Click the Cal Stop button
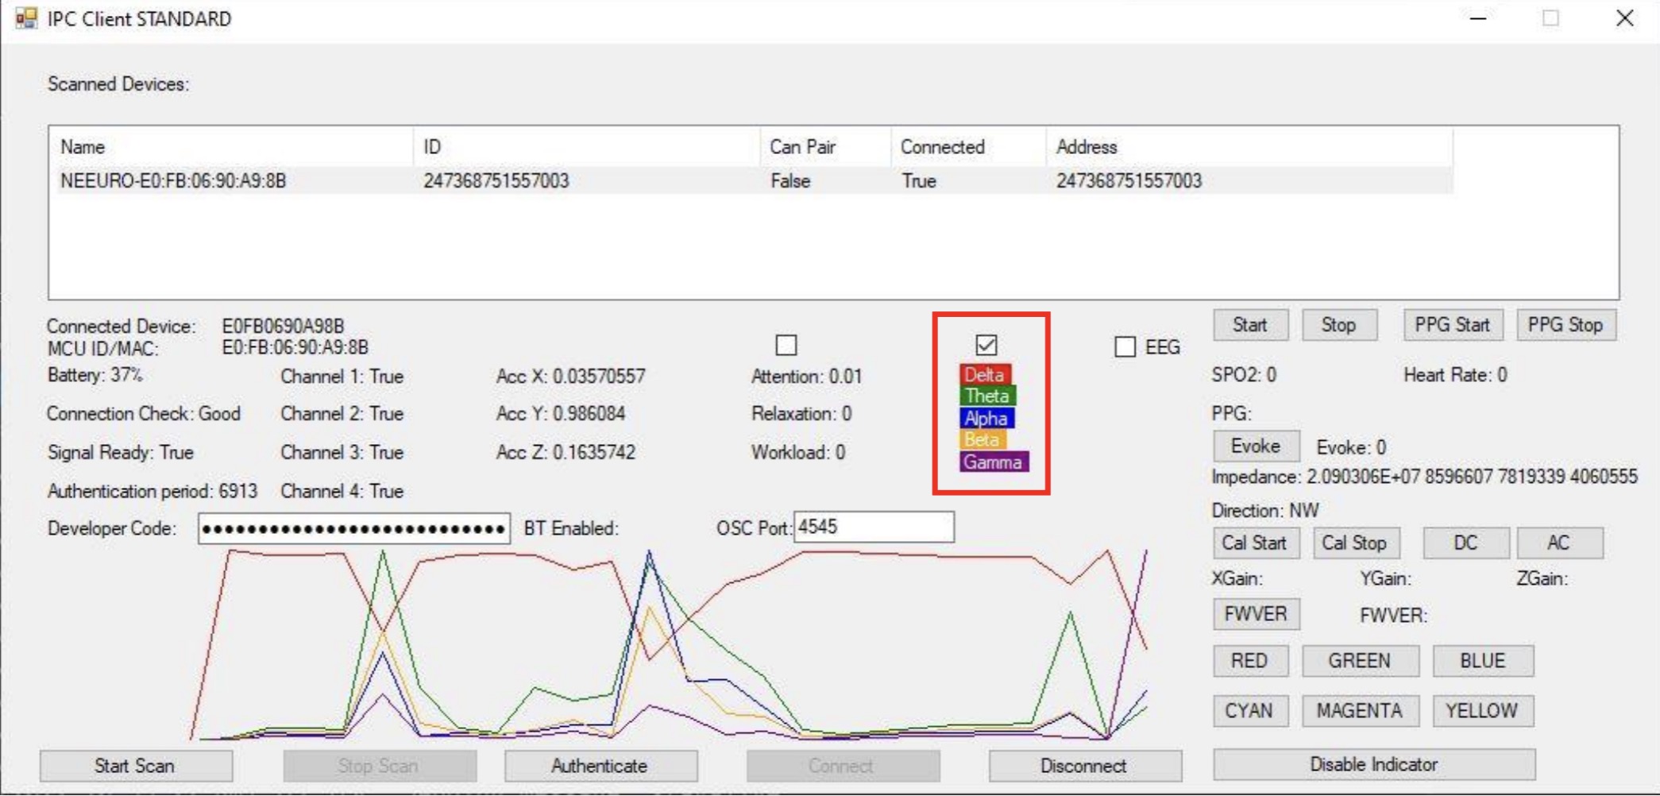The image size is (1660, 796). coord(1354,543)
